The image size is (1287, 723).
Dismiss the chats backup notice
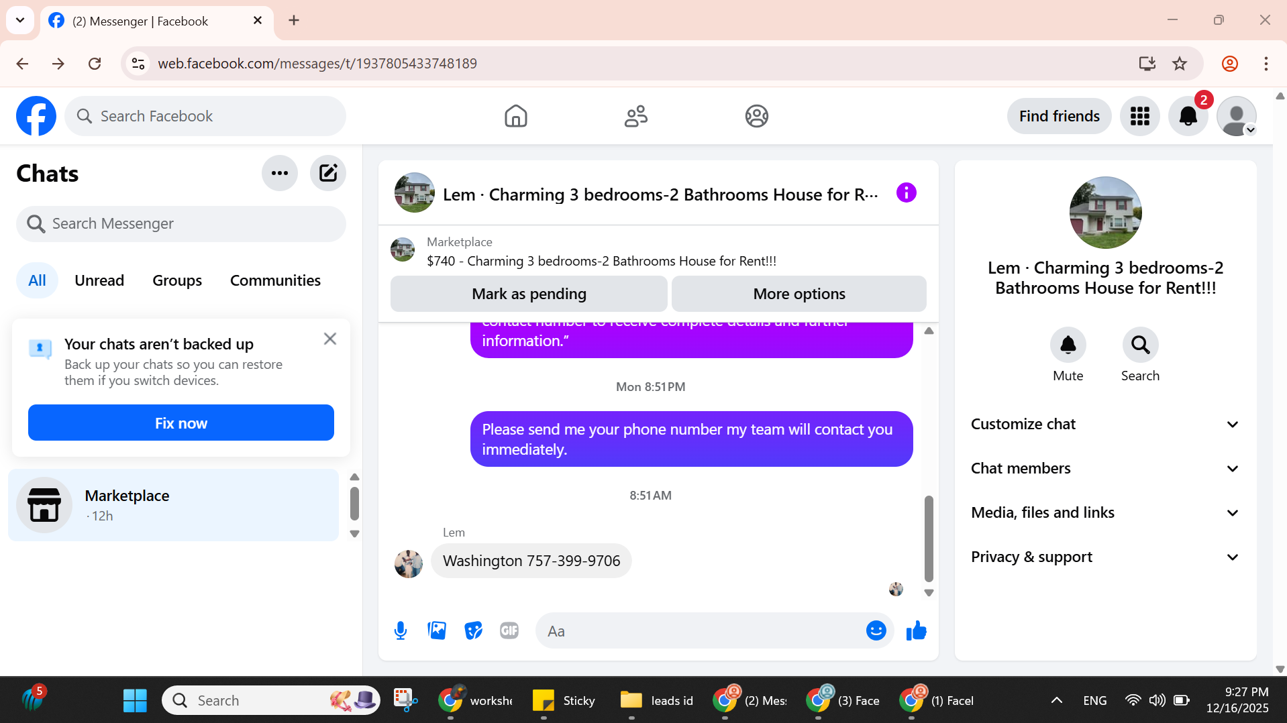pos(330,339)
